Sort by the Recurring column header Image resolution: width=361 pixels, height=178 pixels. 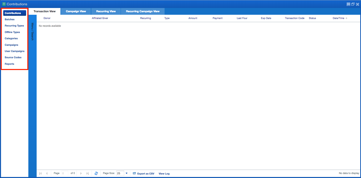[146, 18]
